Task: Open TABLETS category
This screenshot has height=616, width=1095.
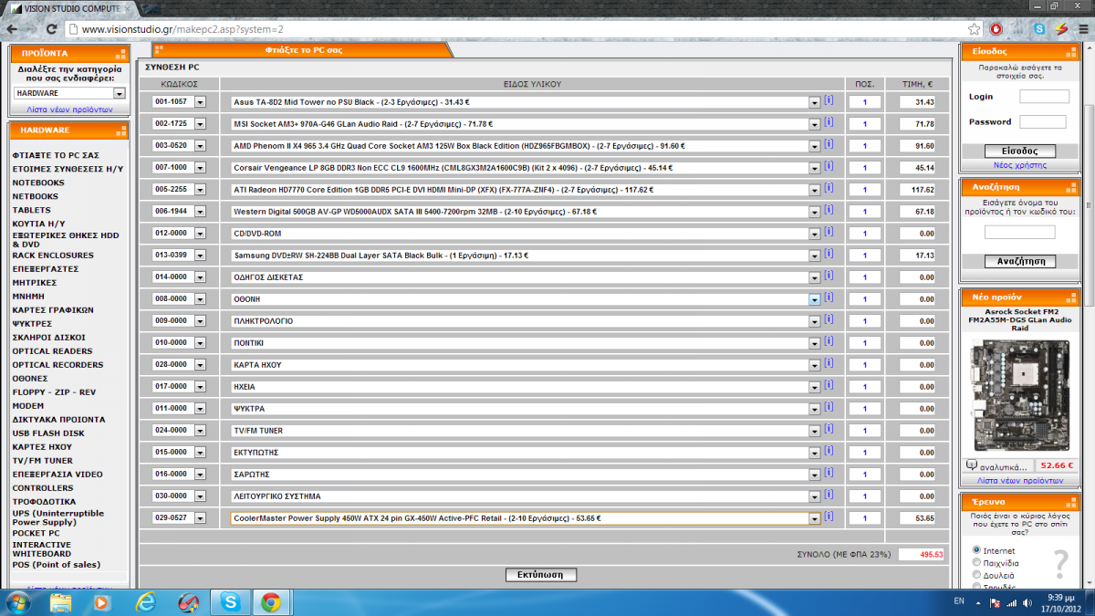Action: click(31, 210)
